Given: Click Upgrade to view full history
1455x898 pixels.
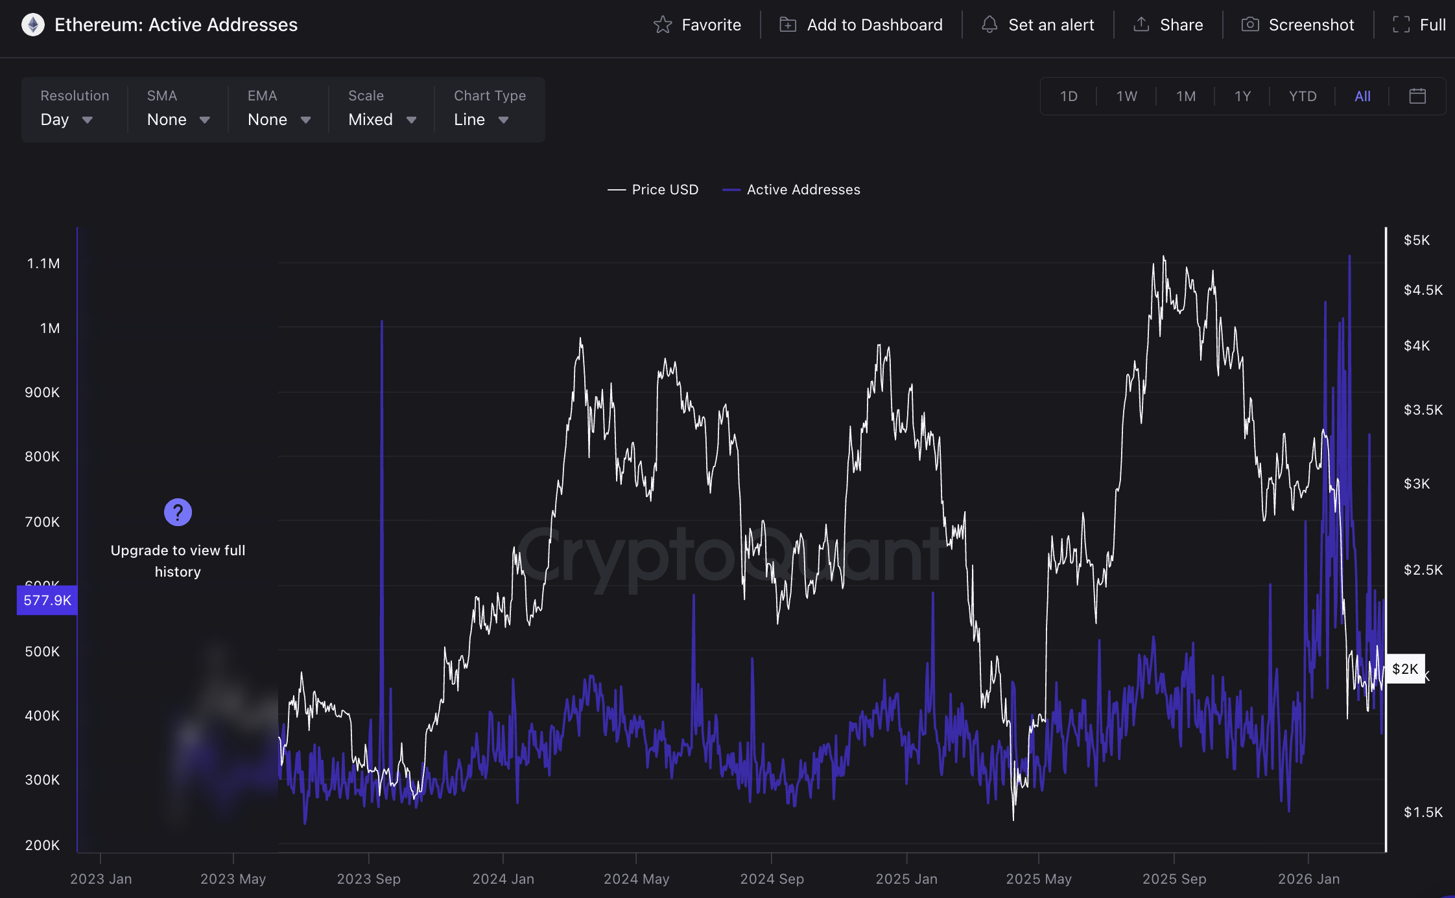Looking at the screenshot, I should click(178, 560).
